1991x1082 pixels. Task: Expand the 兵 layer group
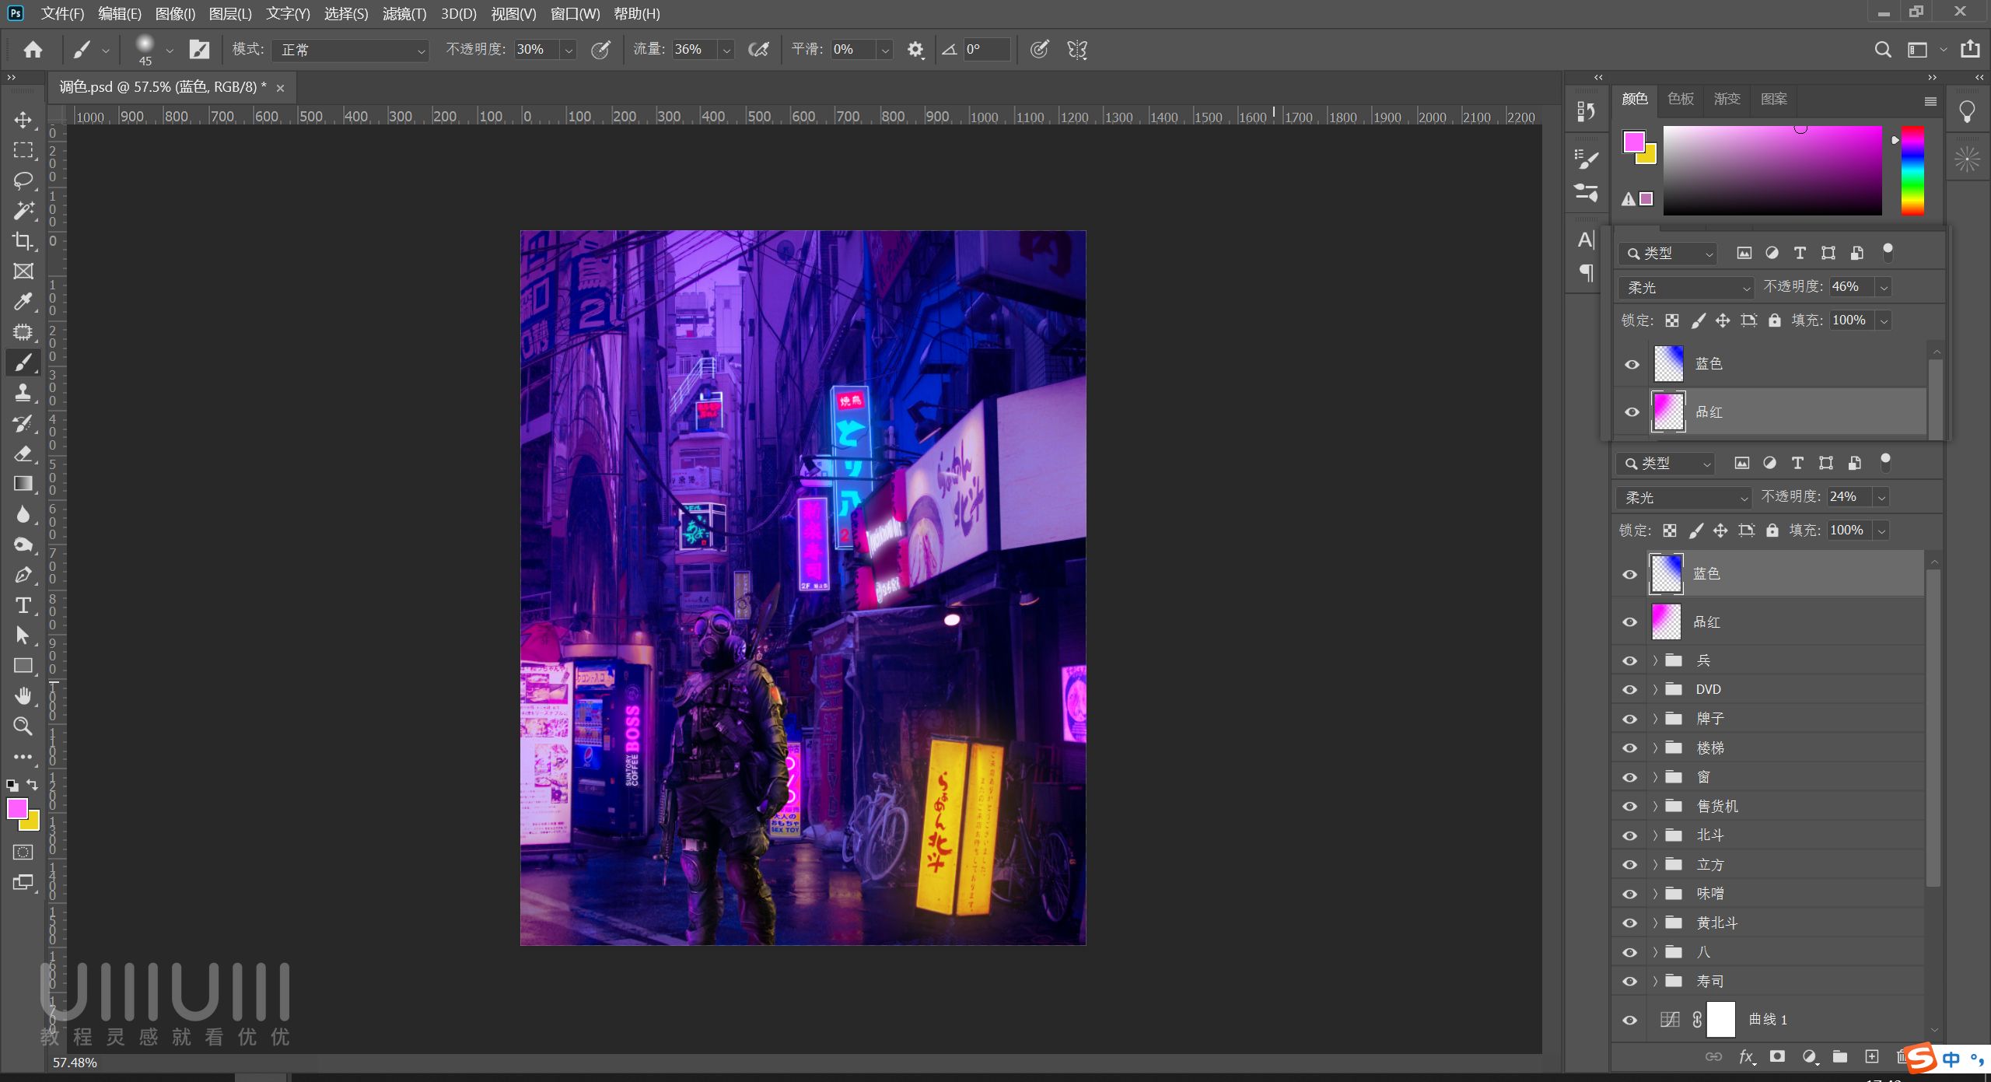(x=1656, y=660)
